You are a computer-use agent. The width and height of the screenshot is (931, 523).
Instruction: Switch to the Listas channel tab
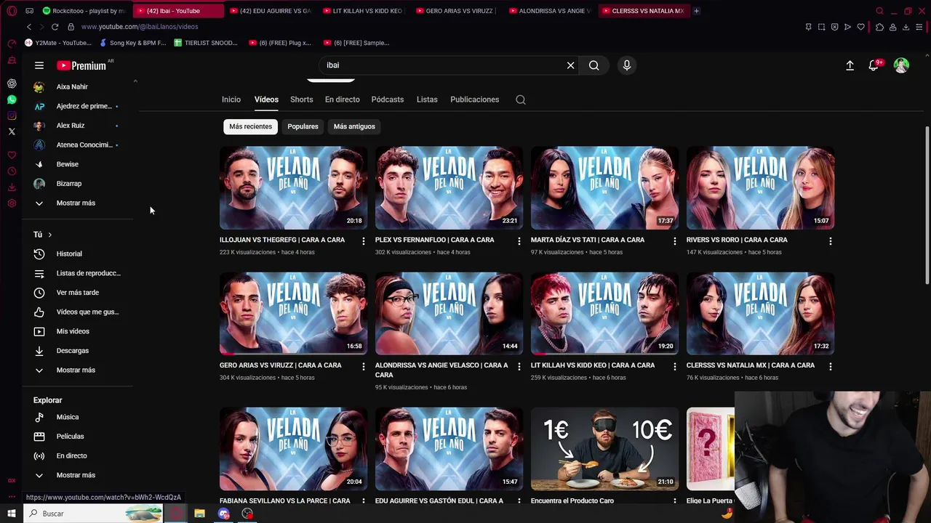click(x=427, y=100)
